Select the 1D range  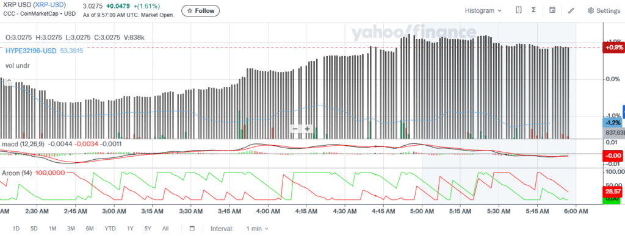pyautogui.click(x=16, y=229)
